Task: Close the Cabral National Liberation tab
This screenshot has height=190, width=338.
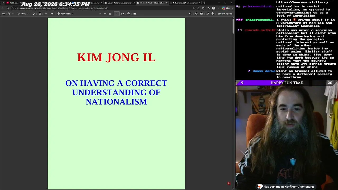Action: (x=134, y=3)
